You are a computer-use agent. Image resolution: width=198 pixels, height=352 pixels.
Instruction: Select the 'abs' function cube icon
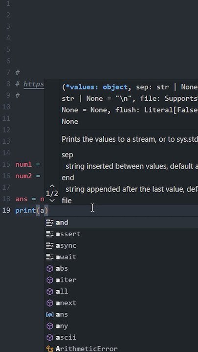click(x=49, y=268)
